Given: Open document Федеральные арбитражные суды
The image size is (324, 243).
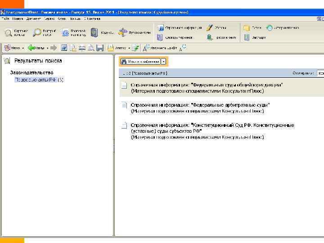Looking at the screenshot, I should point(200,108).
